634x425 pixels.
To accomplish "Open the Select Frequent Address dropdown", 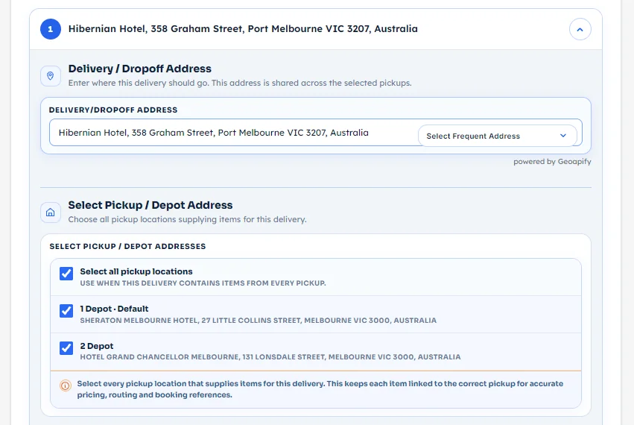I will [x=497, y=136].
